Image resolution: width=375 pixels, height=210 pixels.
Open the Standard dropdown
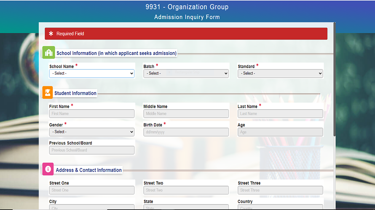[x=280, y=73]
